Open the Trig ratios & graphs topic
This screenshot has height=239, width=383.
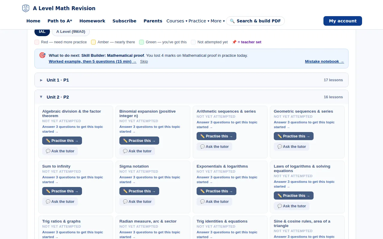coord(61,221)
